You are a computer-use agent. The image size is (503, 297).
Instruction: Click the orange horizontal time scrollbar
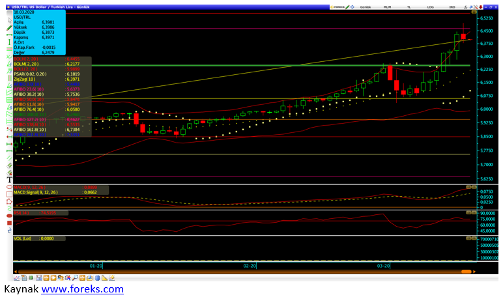pos(241,271)
